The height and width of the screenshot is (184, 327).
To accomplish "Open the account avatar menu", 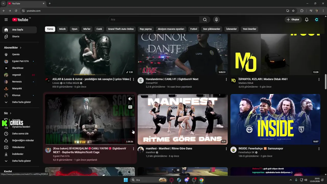I will click(x=317, y=20).
